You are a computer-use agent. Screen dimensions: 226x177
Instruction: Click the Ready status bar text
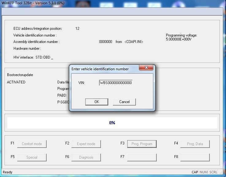pyautogui.click(x=8, y=172)
